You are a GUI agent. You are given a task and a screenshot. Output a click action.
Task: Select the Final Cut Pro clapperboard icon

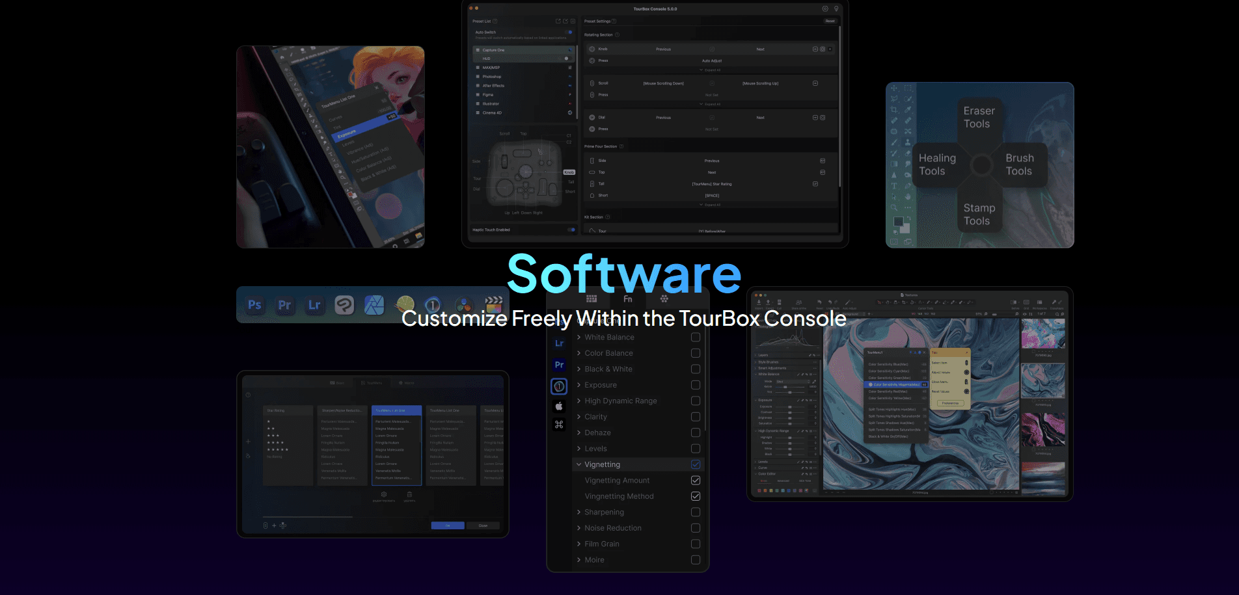tap(494, 304)
